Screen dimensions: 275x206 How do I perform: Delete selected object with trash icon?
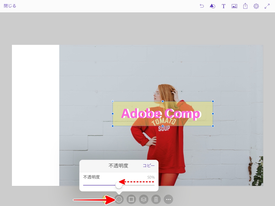coord(156,199)
